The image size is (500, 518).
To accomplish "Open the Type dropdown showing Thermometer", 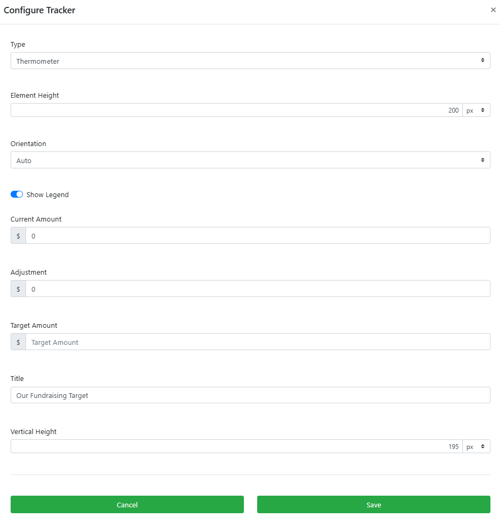I will coord(250,61).
